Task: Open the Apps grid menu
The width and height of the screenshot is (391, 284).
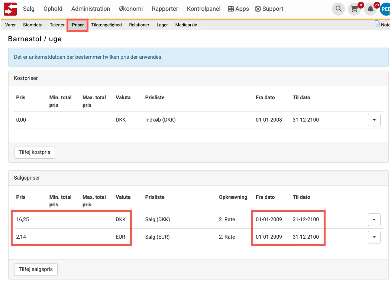Action: tap(238, 9)
